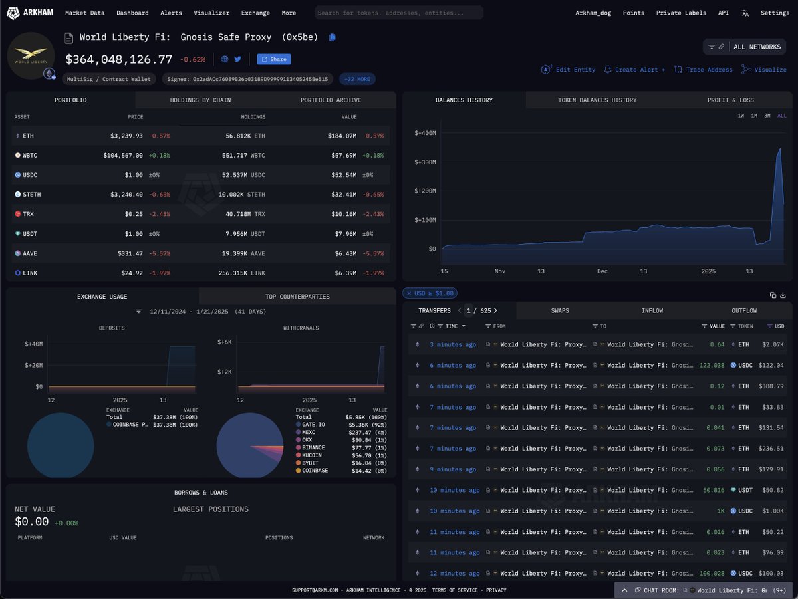Viewport: 798px width, 599px height.
Task: Click the Create Alert bell icon
Action: point(608,70)
